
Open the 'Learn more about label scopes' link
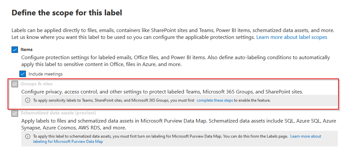[292, 37]
